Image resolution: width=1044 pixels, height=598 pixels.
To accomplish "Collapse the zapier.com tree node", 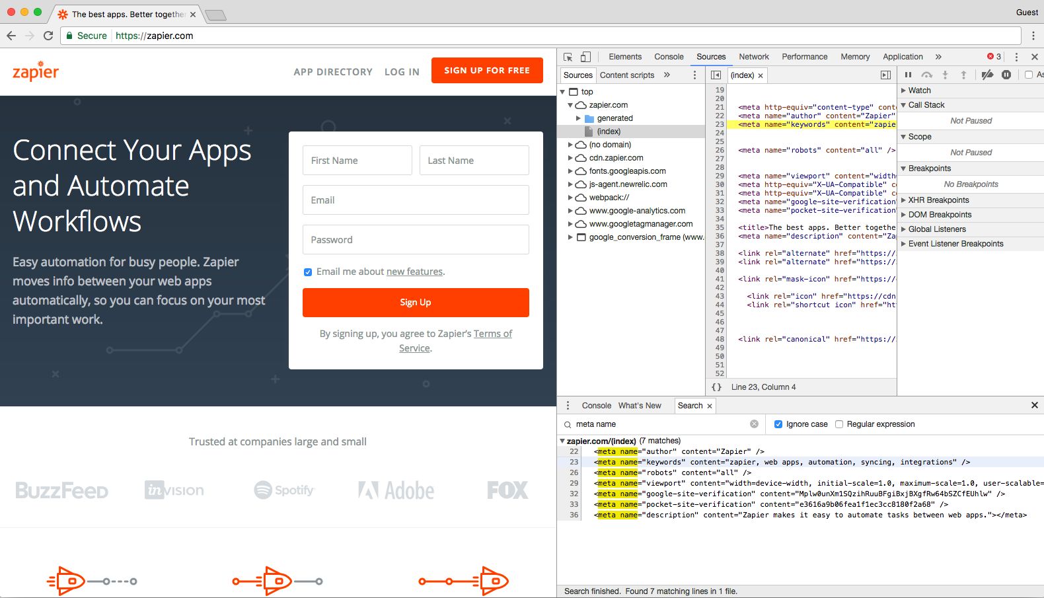I will pyautogui.click(x=570, y=105).
